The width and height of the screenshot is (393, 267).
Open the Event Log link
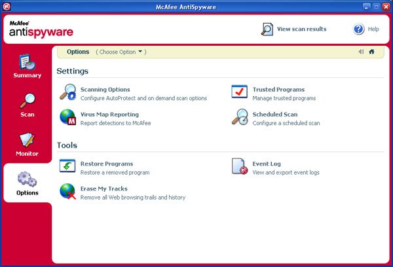pyautogui.click(x=267, y=164)
